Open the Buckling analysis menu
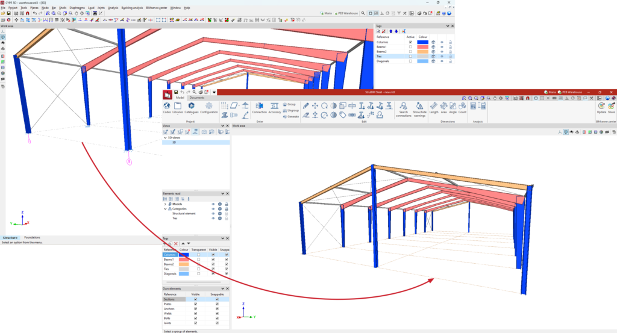The width and height of the screenshot is (617, 333). 133,8
